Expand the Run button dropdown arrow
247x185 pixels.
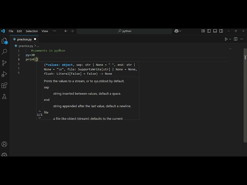pos(230,39)
